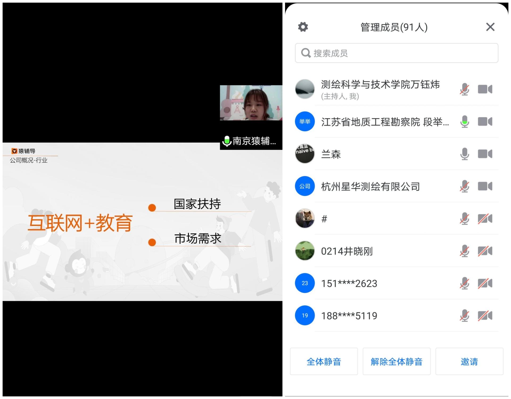Click crossed camera icon for # member
Image resolution: width=511 pixels, height=399 pixels.
tap(485, 219)
